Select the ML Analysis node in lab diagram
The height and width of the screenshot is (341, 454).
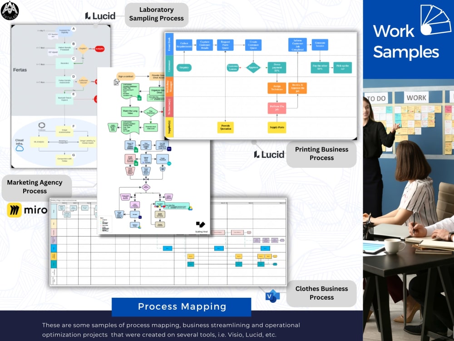click(x=39, y=142)
